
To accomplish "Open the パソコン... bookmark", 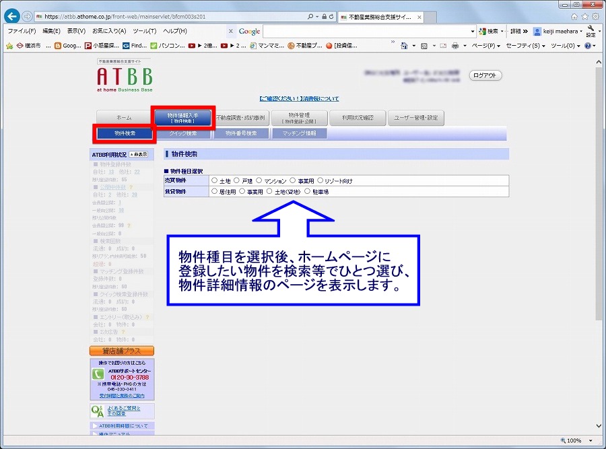I will [168, 46].
